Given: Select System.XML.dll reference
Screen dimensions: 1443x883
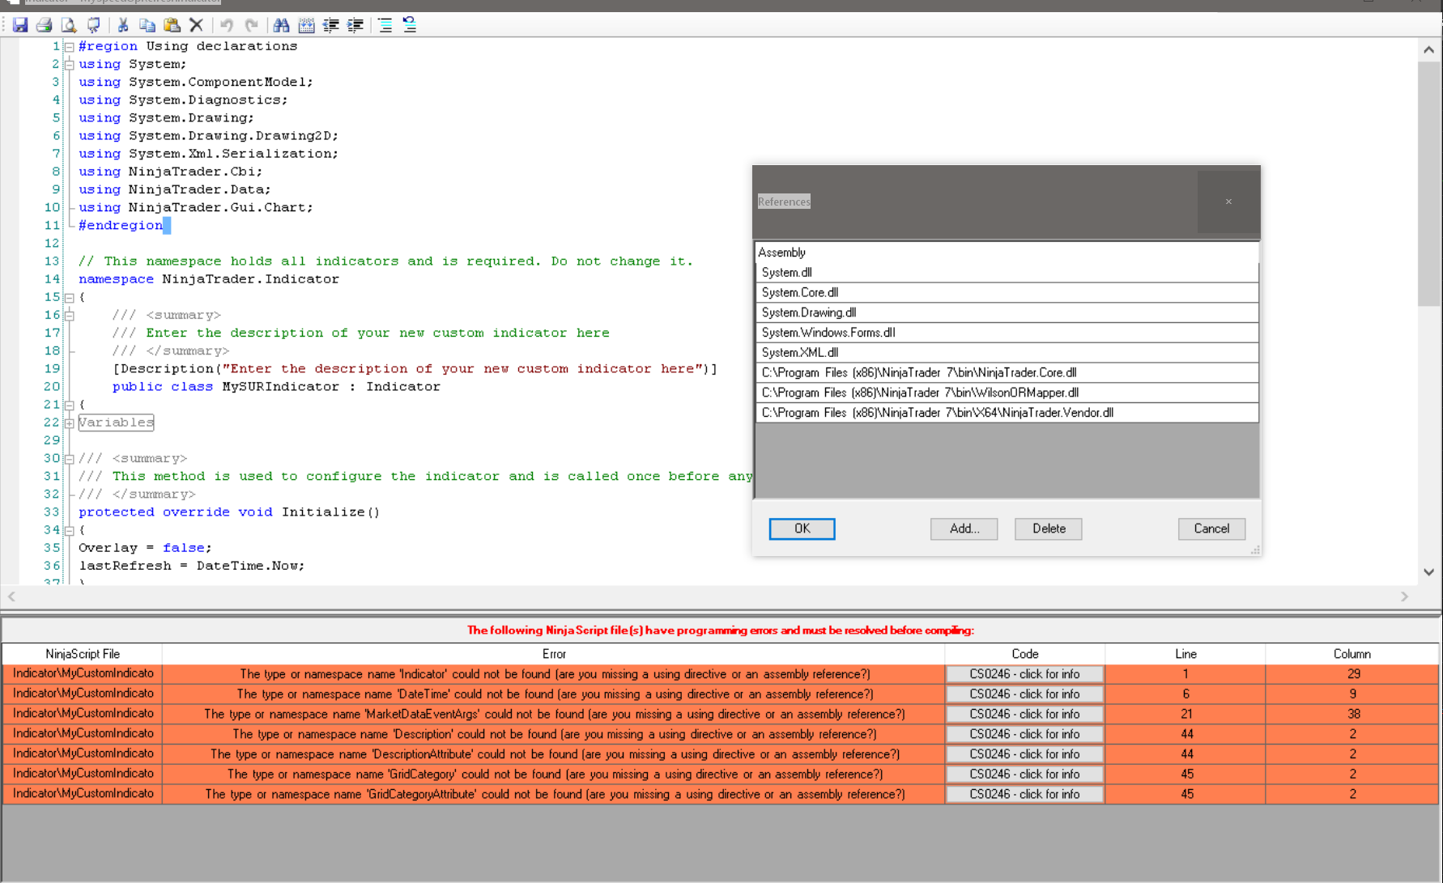Looking at the screenshot, I should pos(1007,353).
